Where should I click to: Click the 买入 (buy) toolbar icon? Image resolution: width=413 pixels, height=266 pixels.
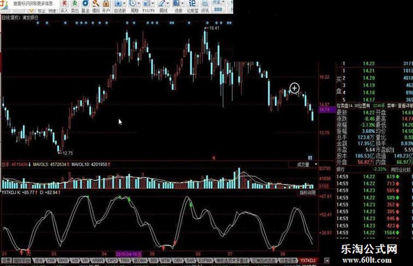pyautogui.click(x=64, y=6)
